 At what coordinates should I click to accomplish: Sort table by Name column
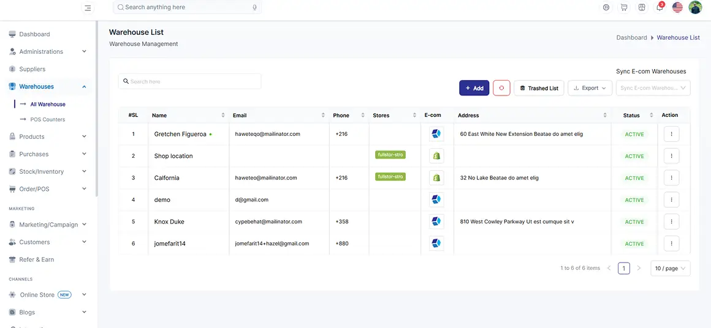(222, 116)
